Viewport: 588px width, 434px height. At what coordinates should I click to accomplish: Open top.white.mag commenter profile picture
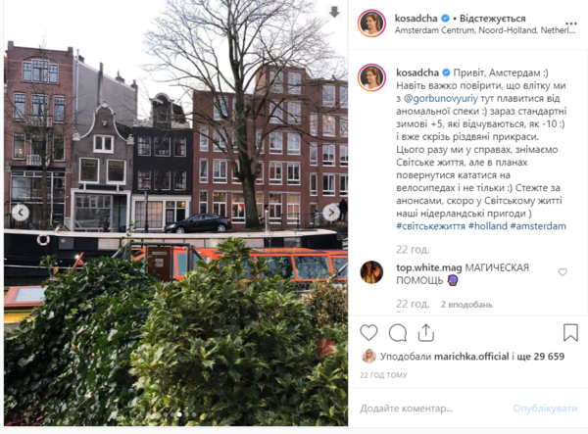tap(371, 272)
